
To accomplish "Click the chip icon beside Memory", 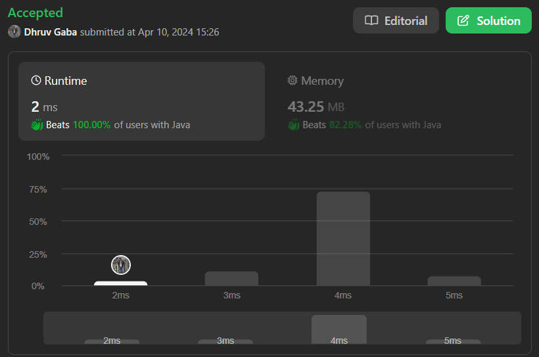I will [293, 81].
